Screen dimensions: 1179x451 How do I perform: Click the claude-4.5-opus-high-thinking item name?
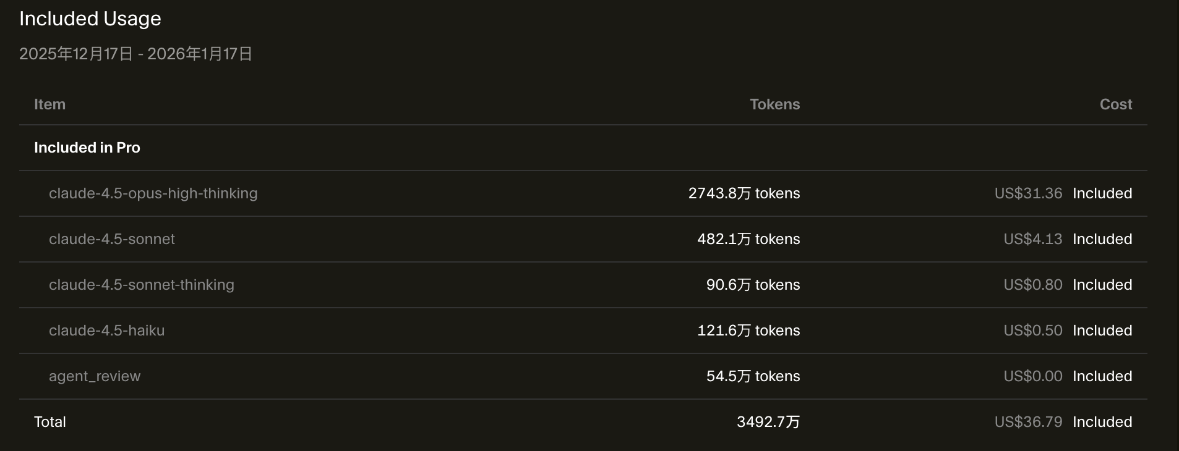(153, 193)
